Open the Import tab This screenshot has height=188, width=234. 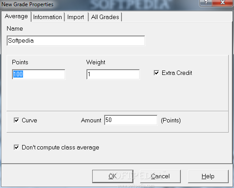coord(76,17)
